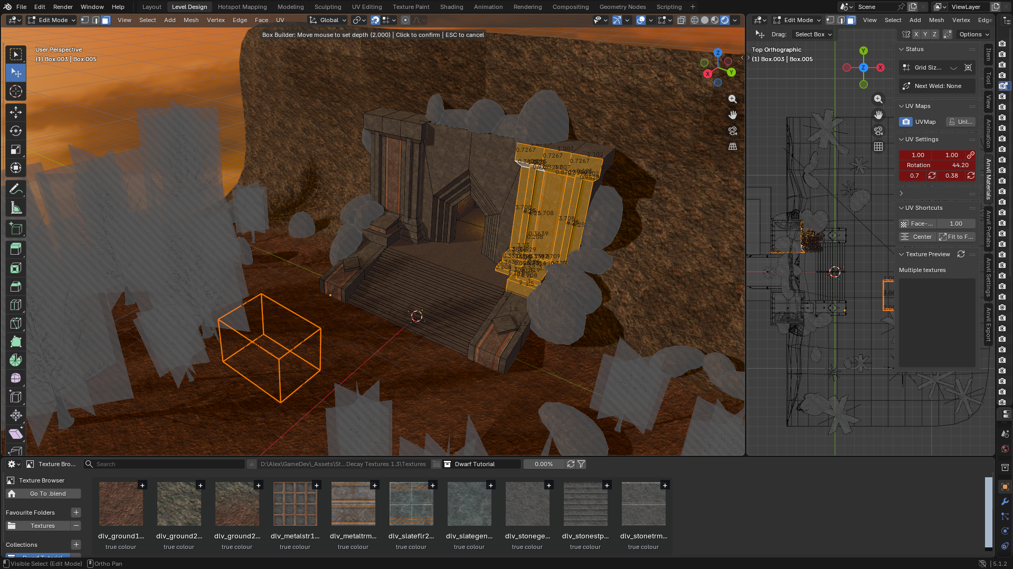
Task: Collapse the Status panel
Action: [x=902, y=49]
